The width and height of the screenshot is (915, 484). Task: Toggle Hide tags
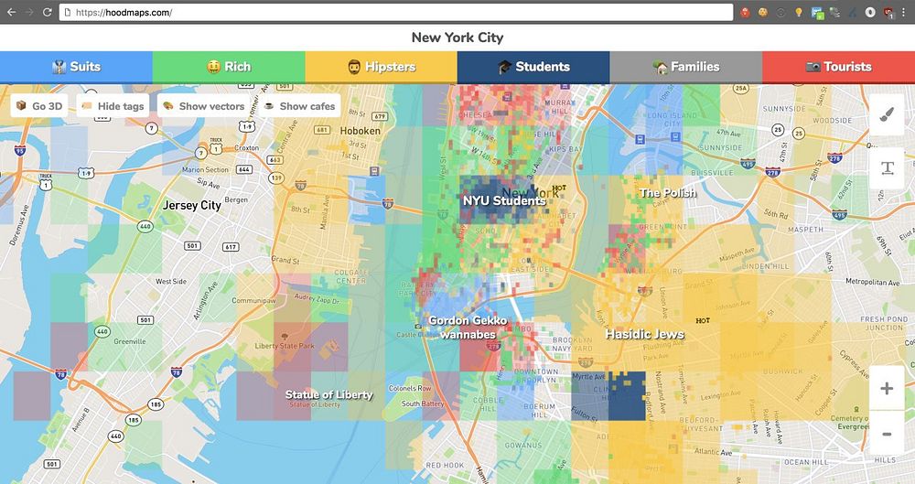(x=113, y=106)
